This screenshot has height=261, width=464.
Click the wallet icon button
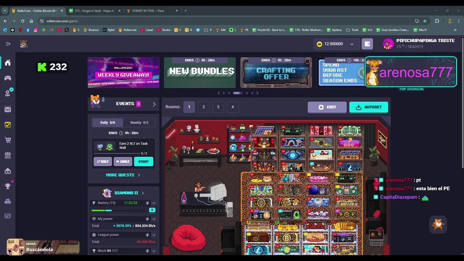(x=367, y=44)
